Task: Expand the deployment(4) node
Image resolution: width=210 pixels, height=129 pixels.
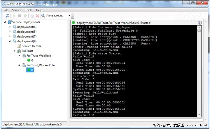Action: 10,27
